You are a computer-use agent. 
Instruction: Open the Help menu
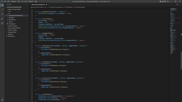pyautogui.click(x=36, y=1)
